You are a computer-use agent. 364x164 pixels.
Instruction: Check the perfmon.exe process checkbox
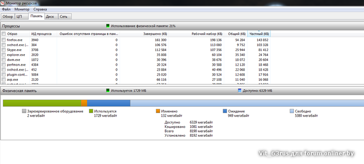(x=4, y=65)
